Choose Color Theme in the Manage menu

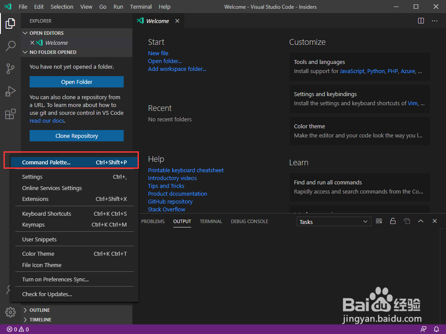tap(74, 254)
